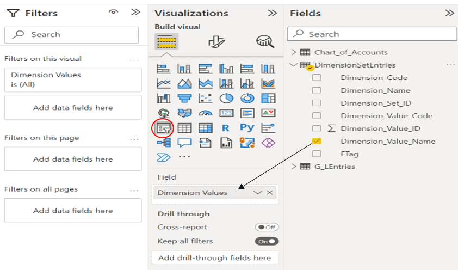Select the Donut chart visual
This screenshot has width=458, height=270.
(247, 99)
